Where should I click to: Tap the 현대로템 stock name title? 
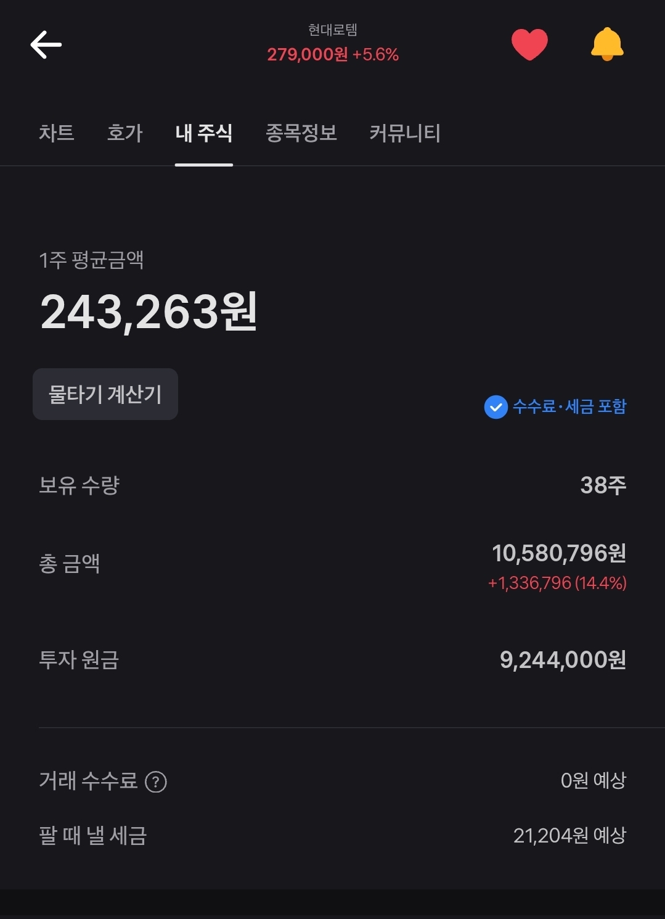click(333, 30)
